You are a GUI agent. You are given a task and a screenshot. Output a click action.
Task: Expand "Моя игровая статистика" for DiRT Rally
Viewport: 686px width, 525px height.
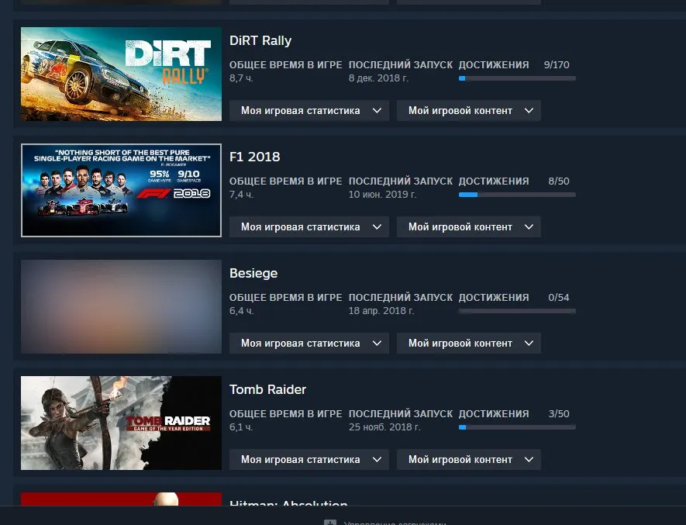(309, 110)
